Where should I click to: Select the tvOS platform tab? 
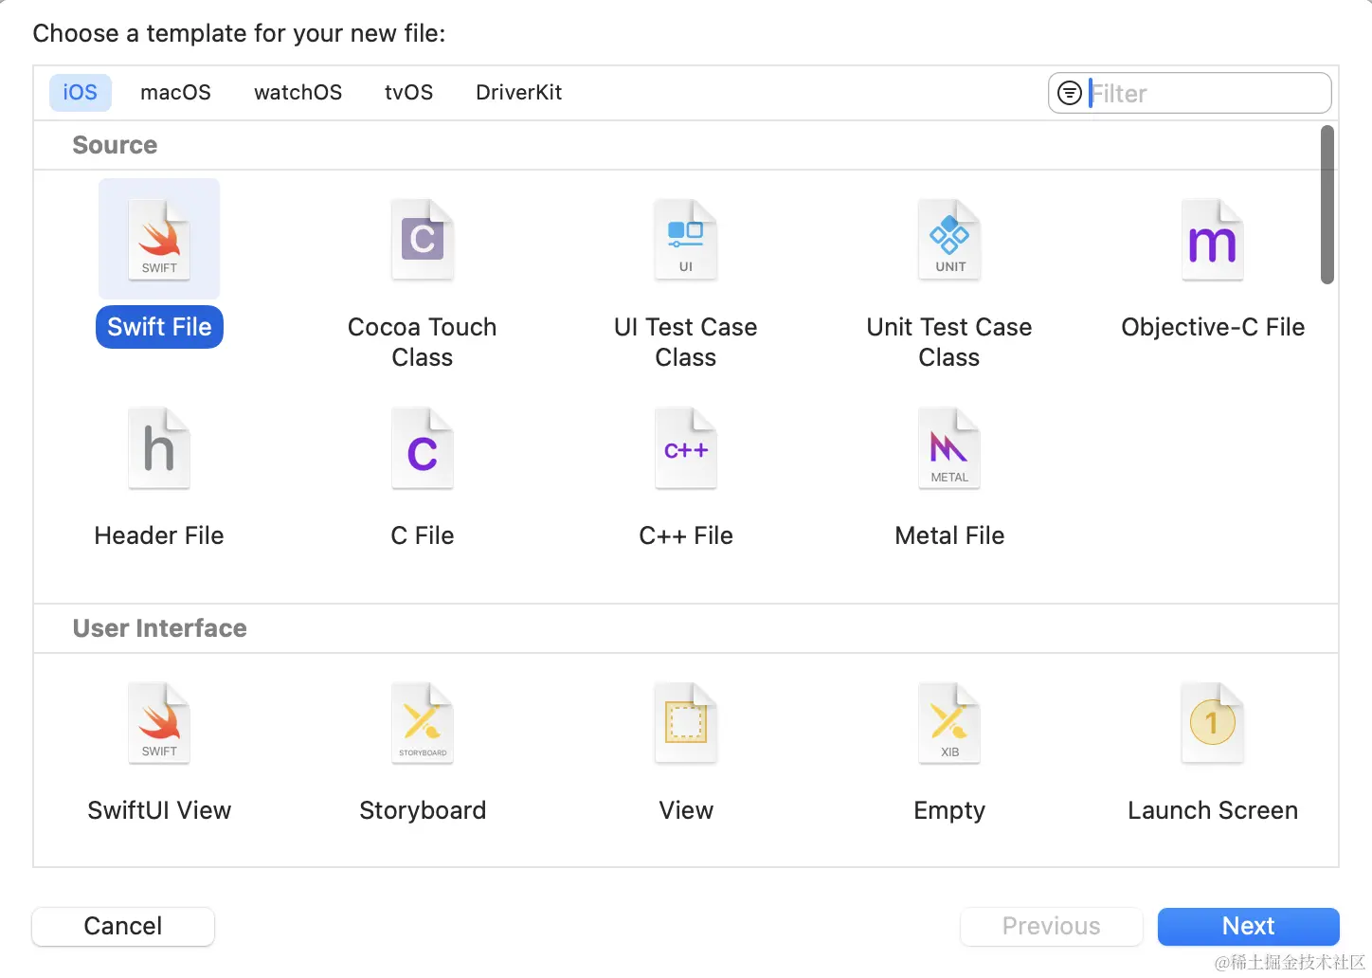tap(408, 93)
